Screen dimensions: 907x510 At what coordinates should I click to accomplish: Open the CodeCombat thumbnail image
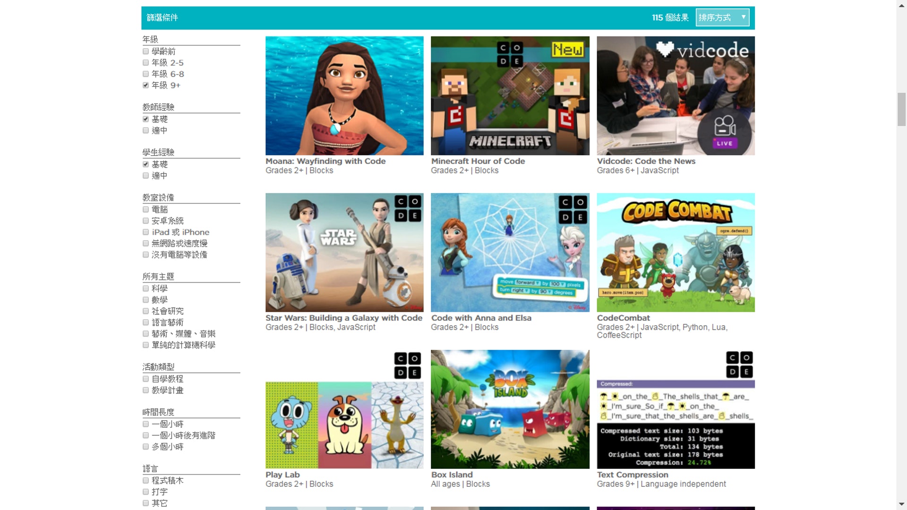click(676, 252)
